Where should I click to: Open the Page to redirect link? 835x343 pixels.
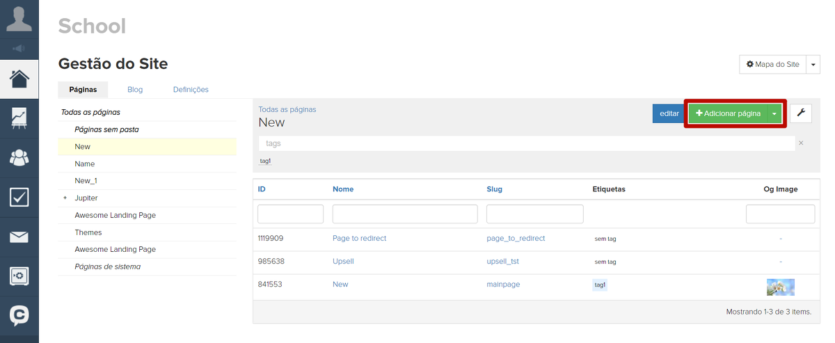tap(359, 238)
